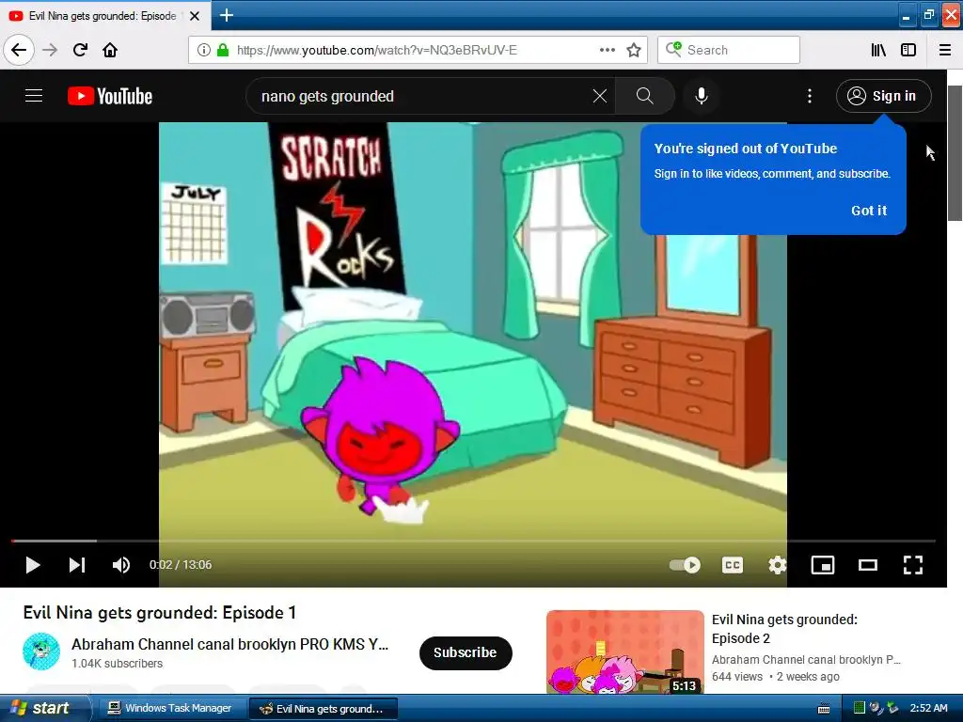The height and width of the screenshot is (722, 963).
Task: Click the Sign in button
Action: (883, 96)
